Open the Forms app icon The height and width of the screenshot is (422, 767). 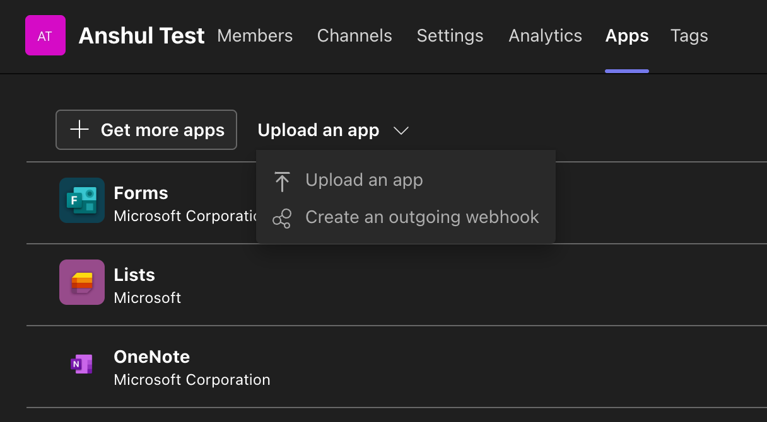(x=82, y=200)
